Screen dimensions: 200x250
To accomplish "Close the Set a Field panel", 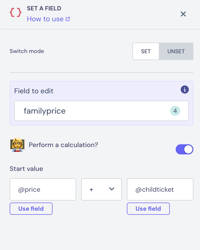I will click(x=183, y=14).
